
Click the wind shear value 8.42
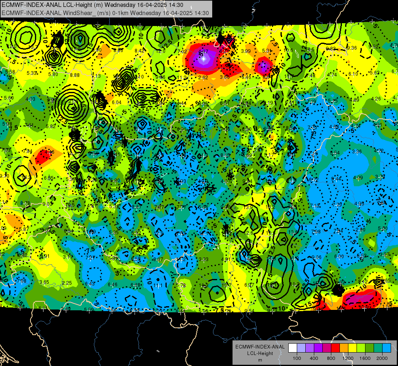click(x=139, y=50)
